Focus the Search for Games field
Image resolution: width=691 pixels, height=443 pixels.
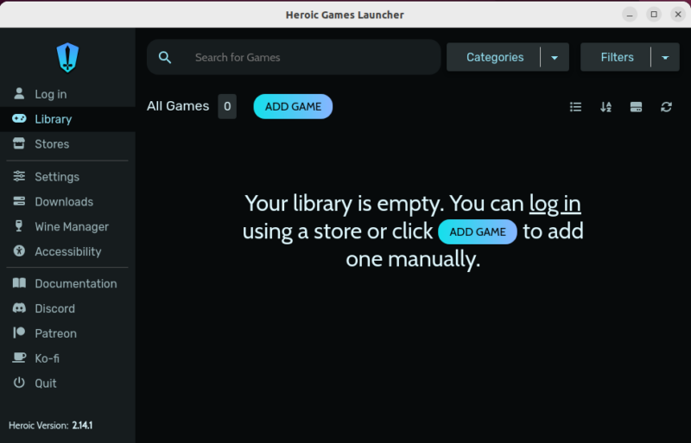tap(294, 57)
